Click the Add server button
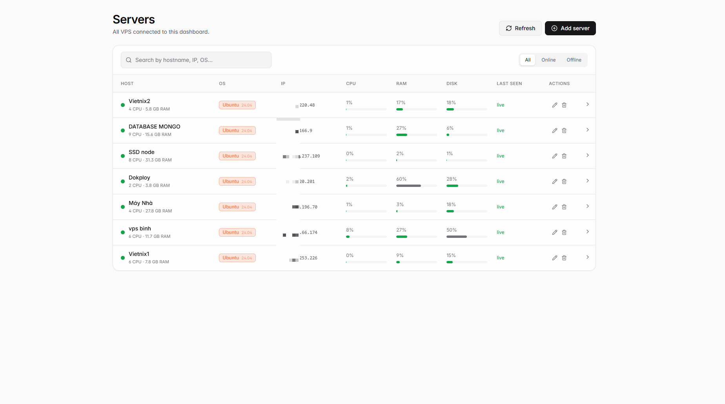The width and height of the screenshot is (725, 404). pos(570,28)
